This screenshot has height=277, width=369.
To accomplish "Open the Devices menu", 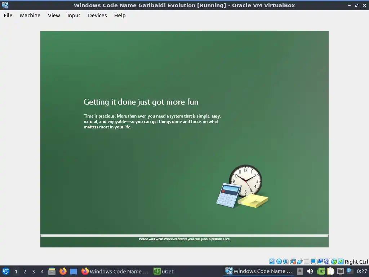I will (97, 16).
